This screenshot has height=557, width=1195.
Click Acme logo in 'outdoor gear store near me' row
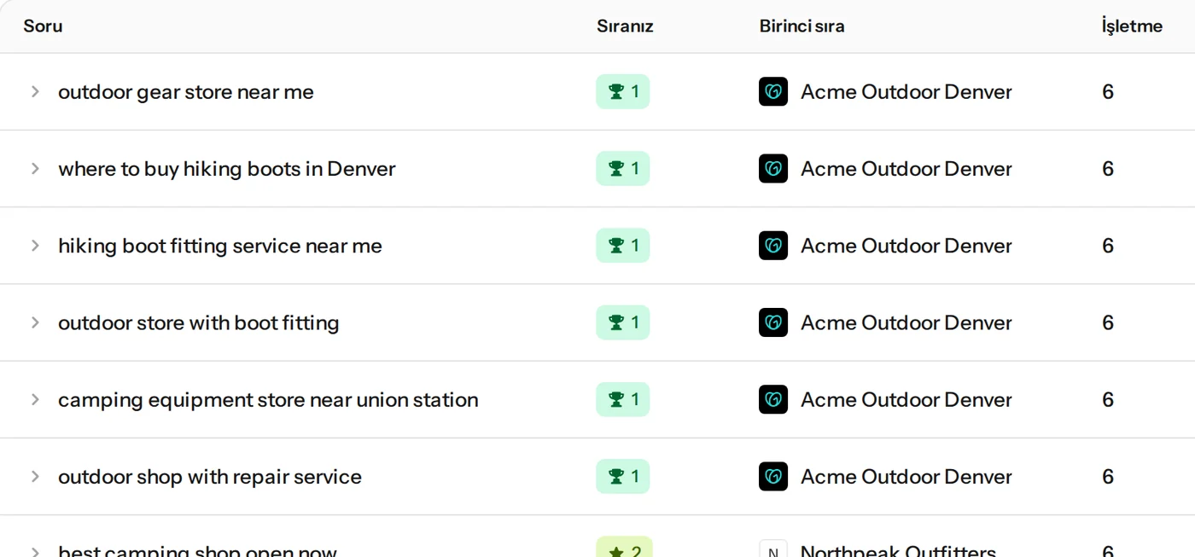[x=773, y=91]
